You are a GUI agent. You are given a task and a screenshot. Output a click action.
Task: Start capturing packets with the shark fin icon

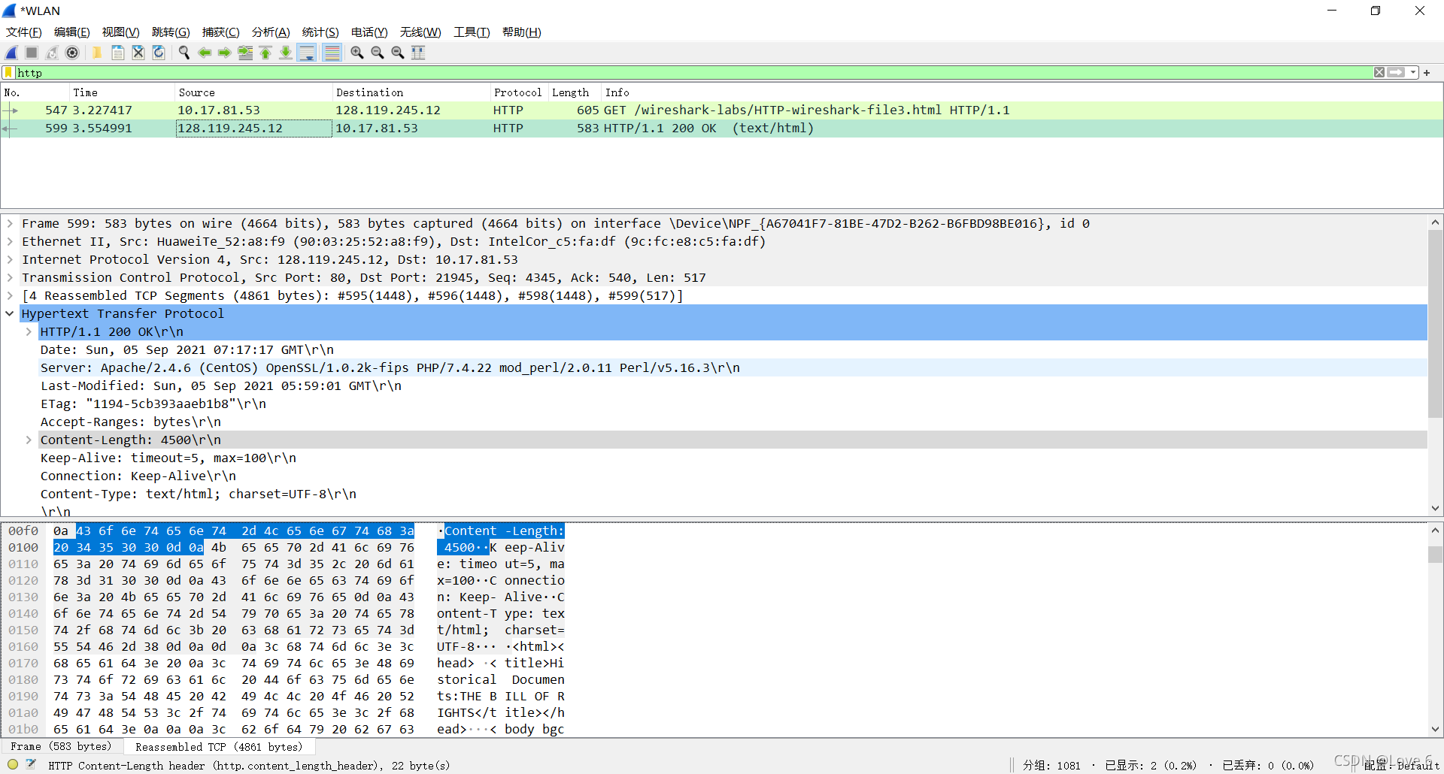coord(11,53)
